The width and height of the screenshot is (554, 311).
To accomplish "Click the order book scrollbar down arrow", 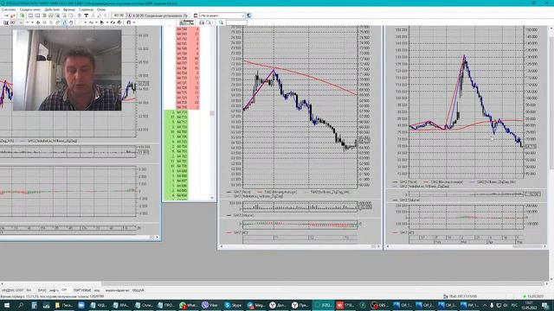I will click(212, 198).
